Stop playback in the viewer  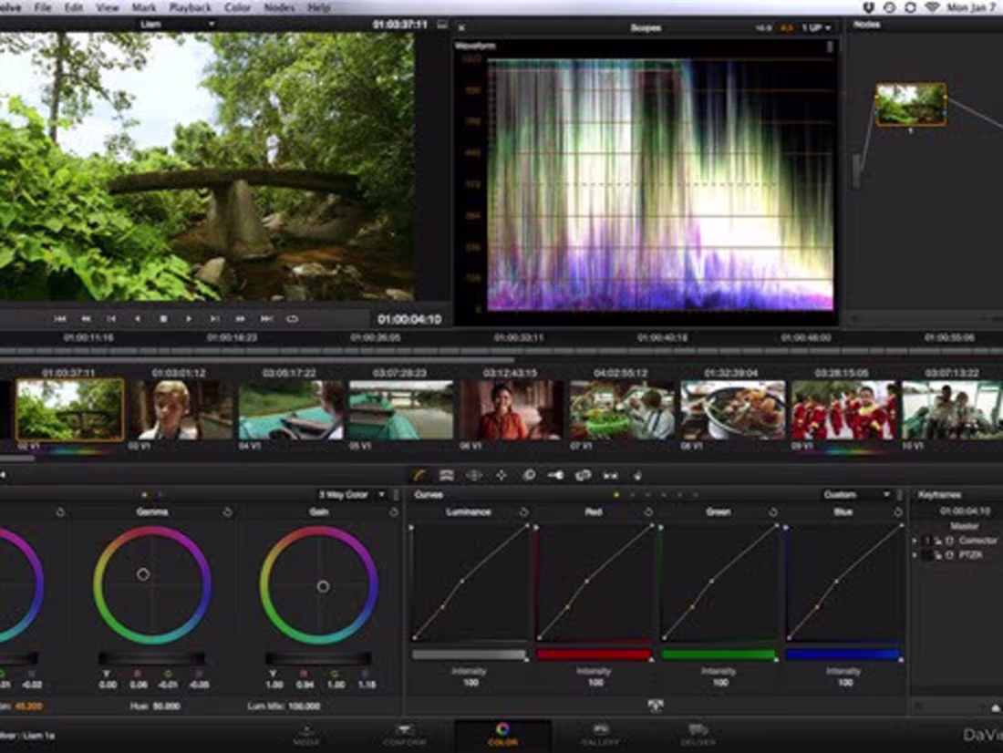coord(163,318)
